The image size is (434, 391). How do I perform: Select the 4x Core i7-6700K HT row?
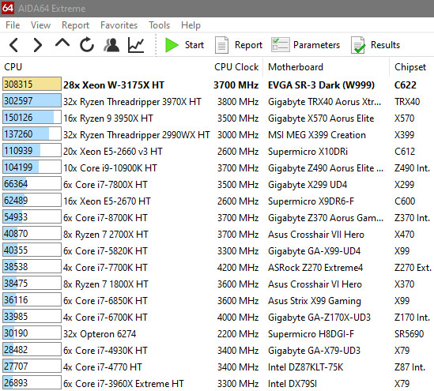point(217,318)
